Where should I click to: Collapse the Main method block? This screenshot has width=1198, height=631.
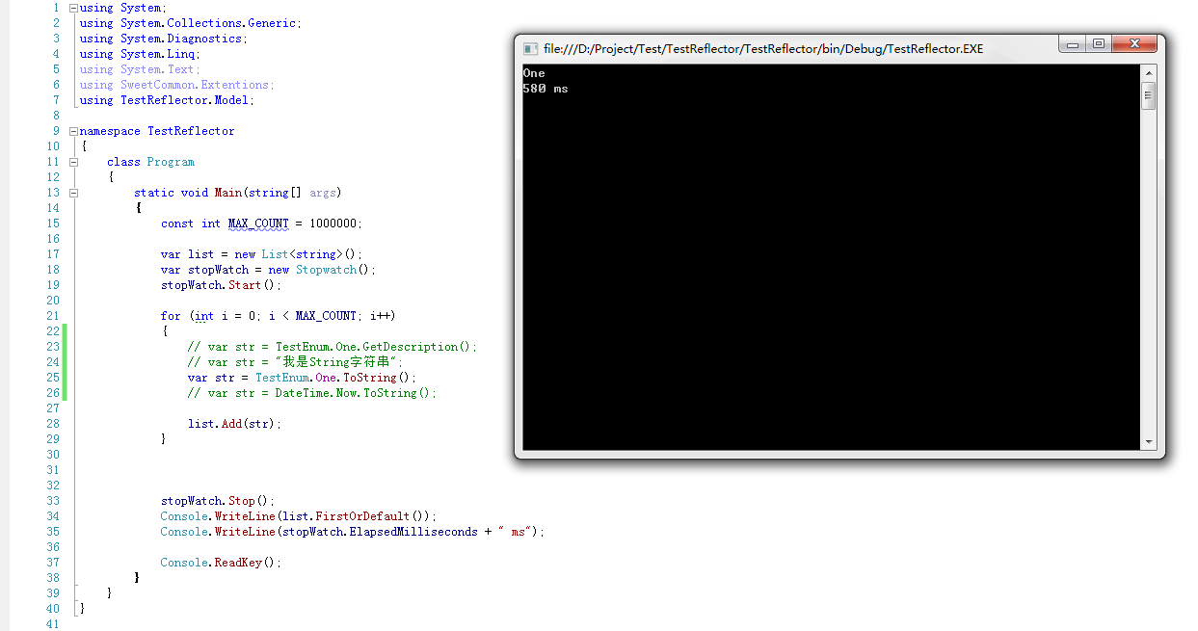pos(73,193)
